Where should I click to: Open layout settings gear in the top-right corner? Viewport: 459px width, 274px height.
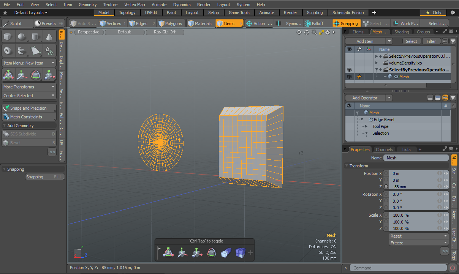(453, 13)
